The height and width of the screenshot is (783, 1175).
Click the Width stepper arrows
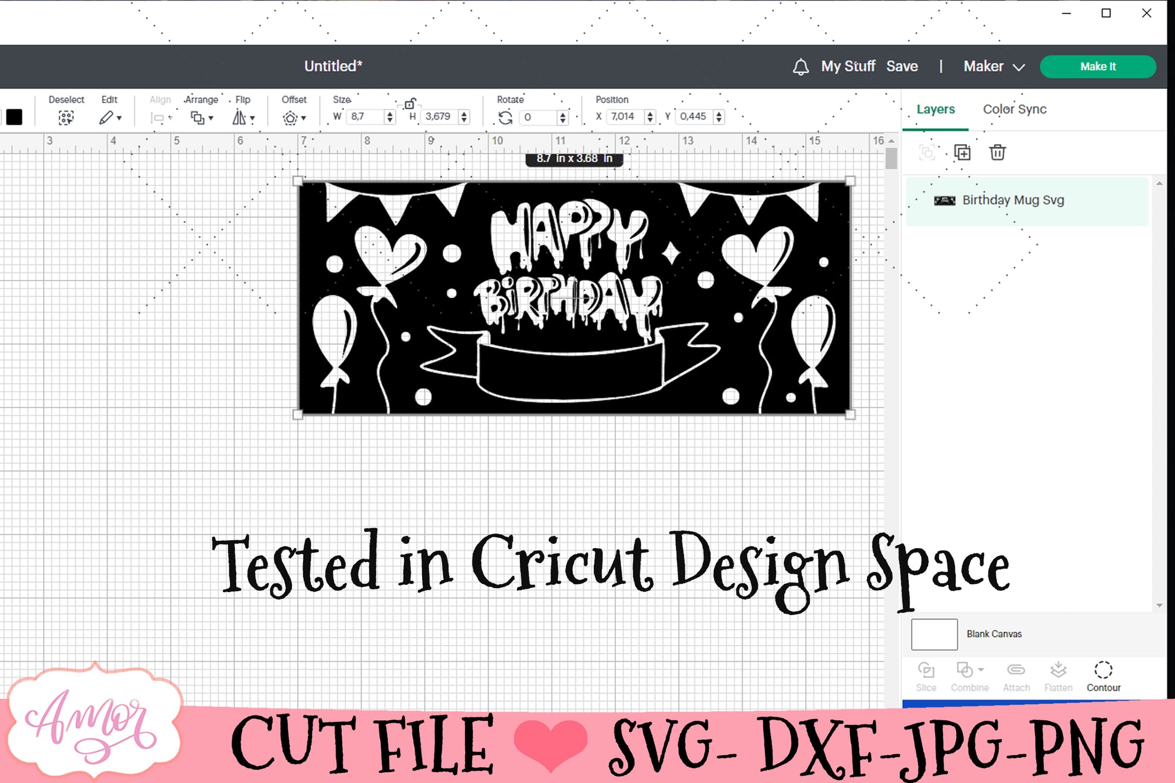point(390,117)
